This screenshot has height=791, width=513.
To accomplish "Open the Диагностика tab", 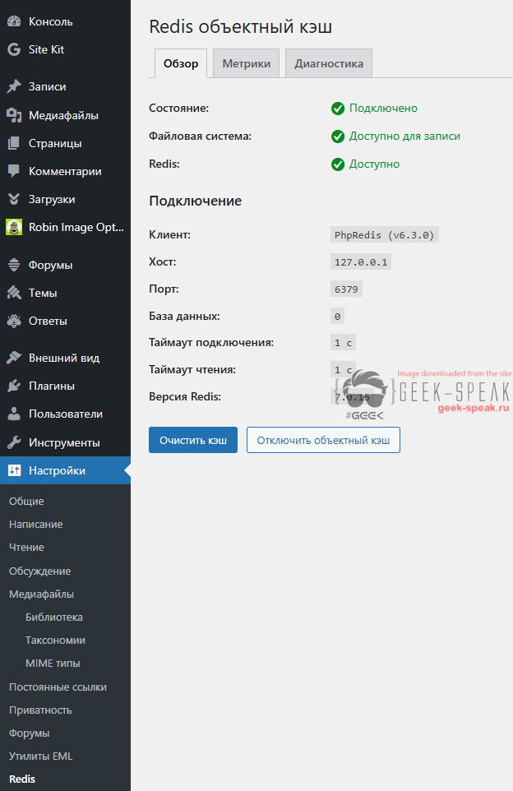I will pyautogui.click(x=329, y=64).
